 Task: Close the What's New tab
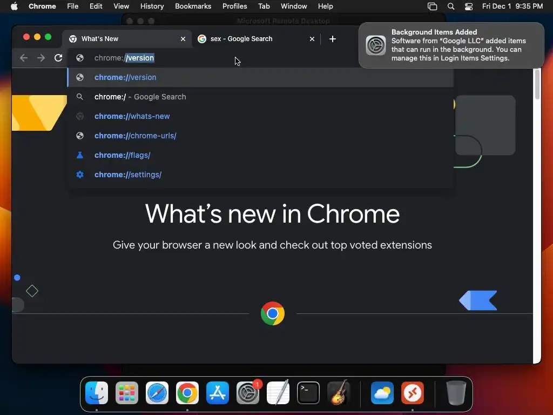click(183, 39)
